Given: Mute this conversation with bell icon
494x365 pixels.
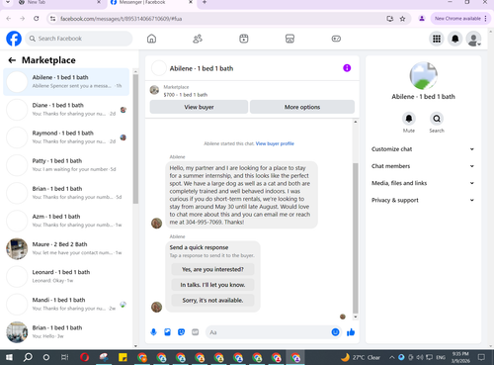Looking at the screenshot, I should point(409,119).
